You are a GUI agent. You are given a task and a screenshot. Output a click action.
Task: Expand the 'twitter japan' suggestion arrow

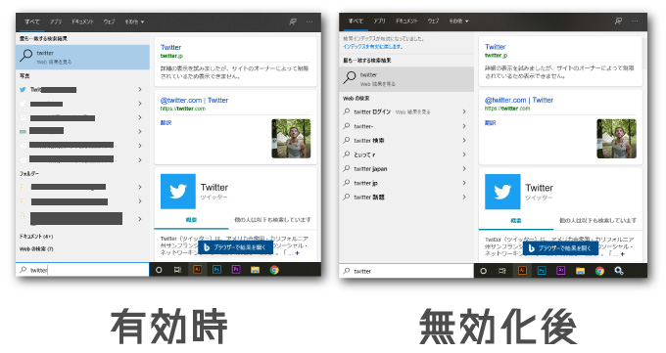[x=464, y=169]
